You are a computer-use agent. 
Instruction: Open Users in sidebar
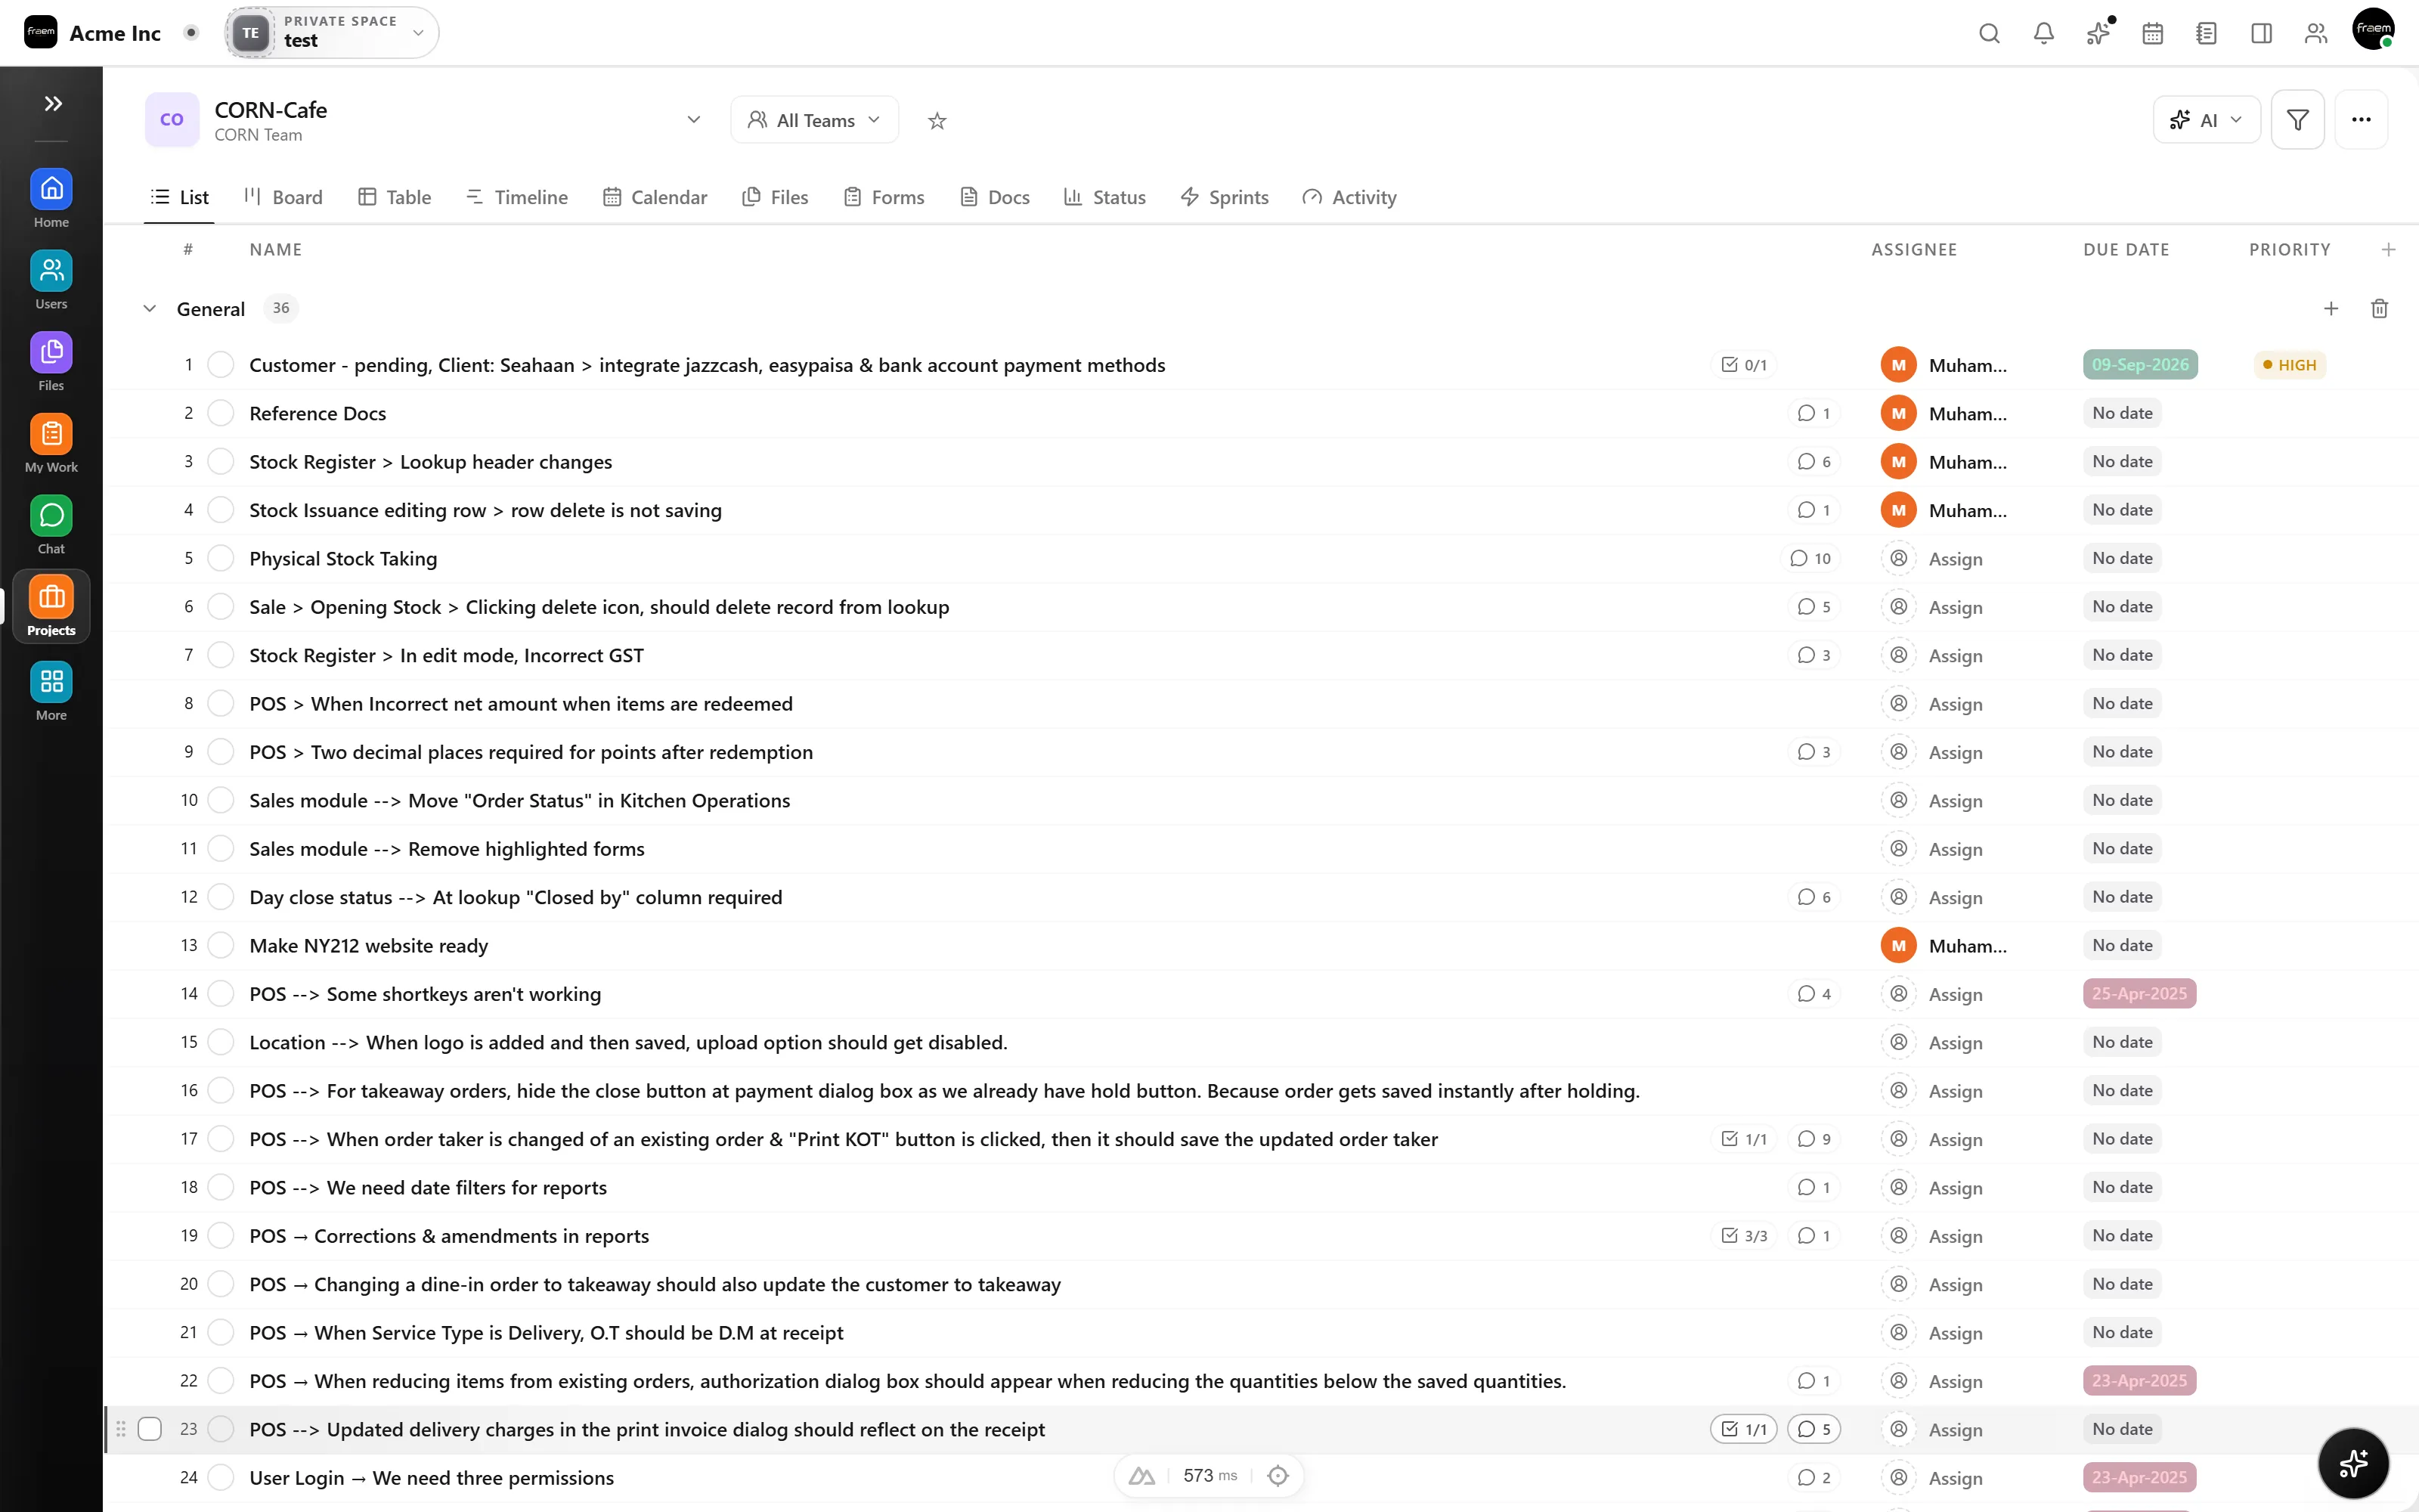51,280
